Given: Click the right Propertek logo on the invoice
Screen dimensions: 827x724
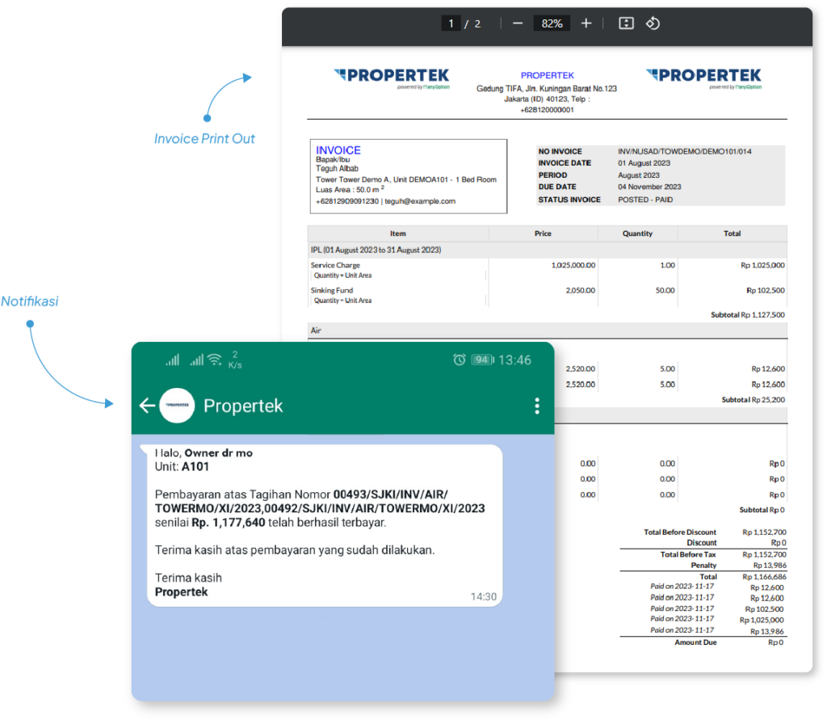Looking at the screenshot, I should pos(703,78).
